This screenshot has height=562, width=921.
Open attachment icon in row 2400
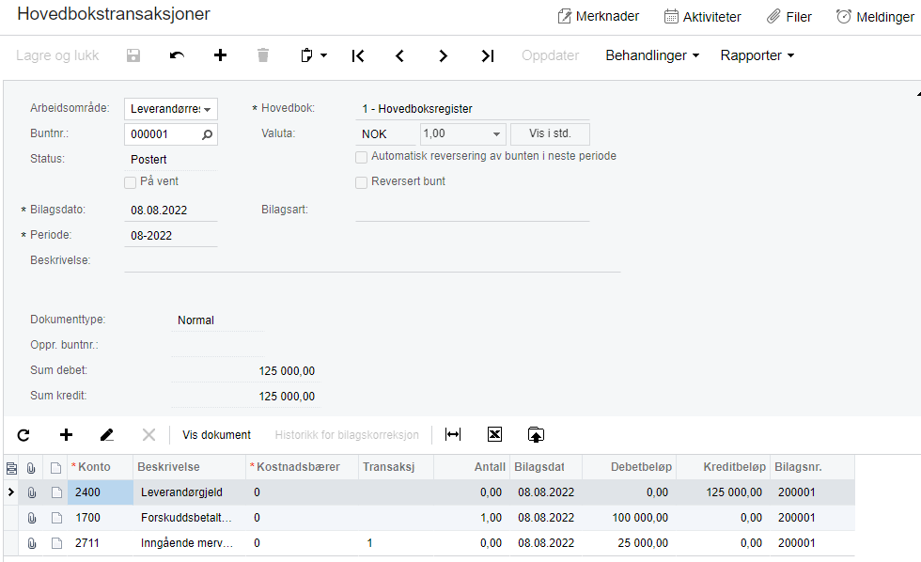pos(32,492)
